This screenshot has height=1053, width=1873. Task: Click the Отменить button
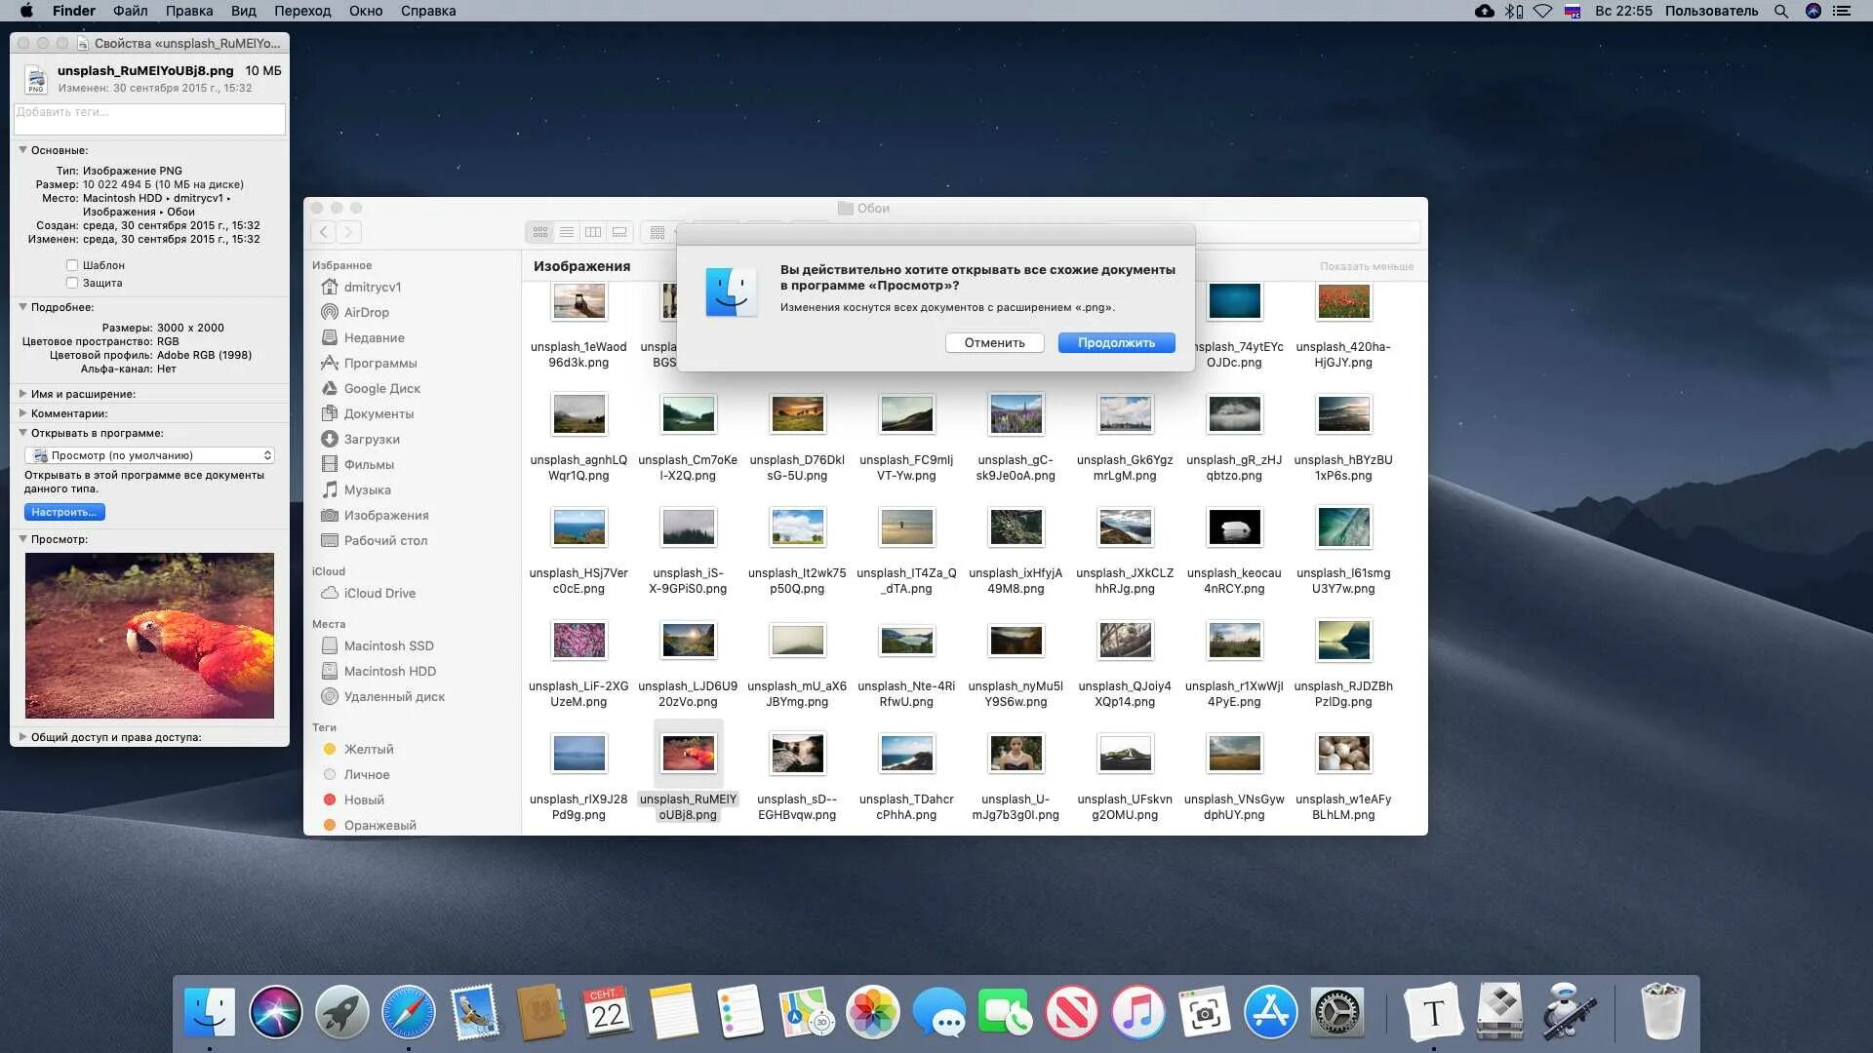[x=994, y=343]
